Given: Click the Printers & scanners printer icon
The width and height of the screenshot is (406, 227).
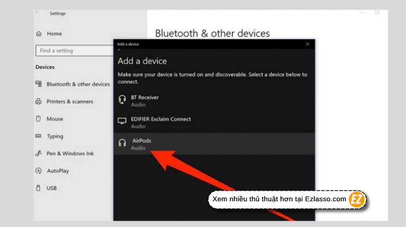Looking at the screenshot, I should coord(38,101).
